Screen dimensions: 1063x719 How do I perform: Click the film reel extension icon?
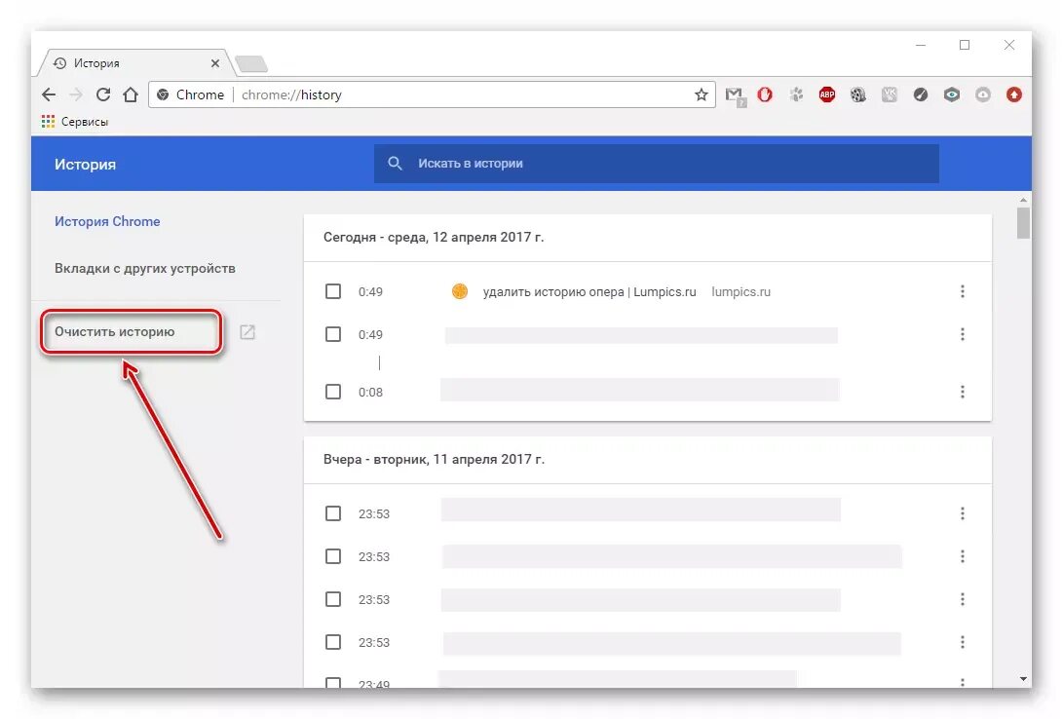point(858,95)
